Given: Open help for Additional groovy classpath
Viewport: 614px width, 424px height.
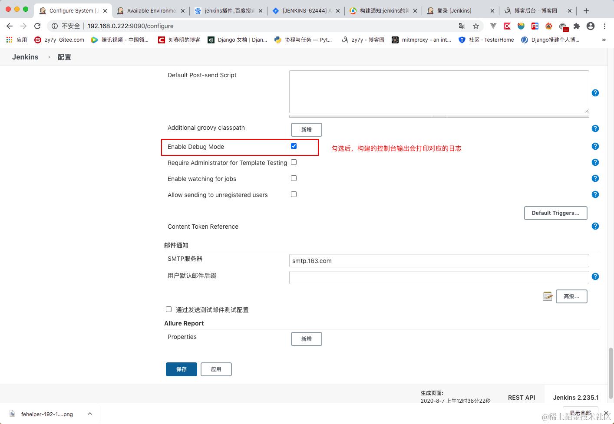Looking at the screenshot, I should click(595, 128).
